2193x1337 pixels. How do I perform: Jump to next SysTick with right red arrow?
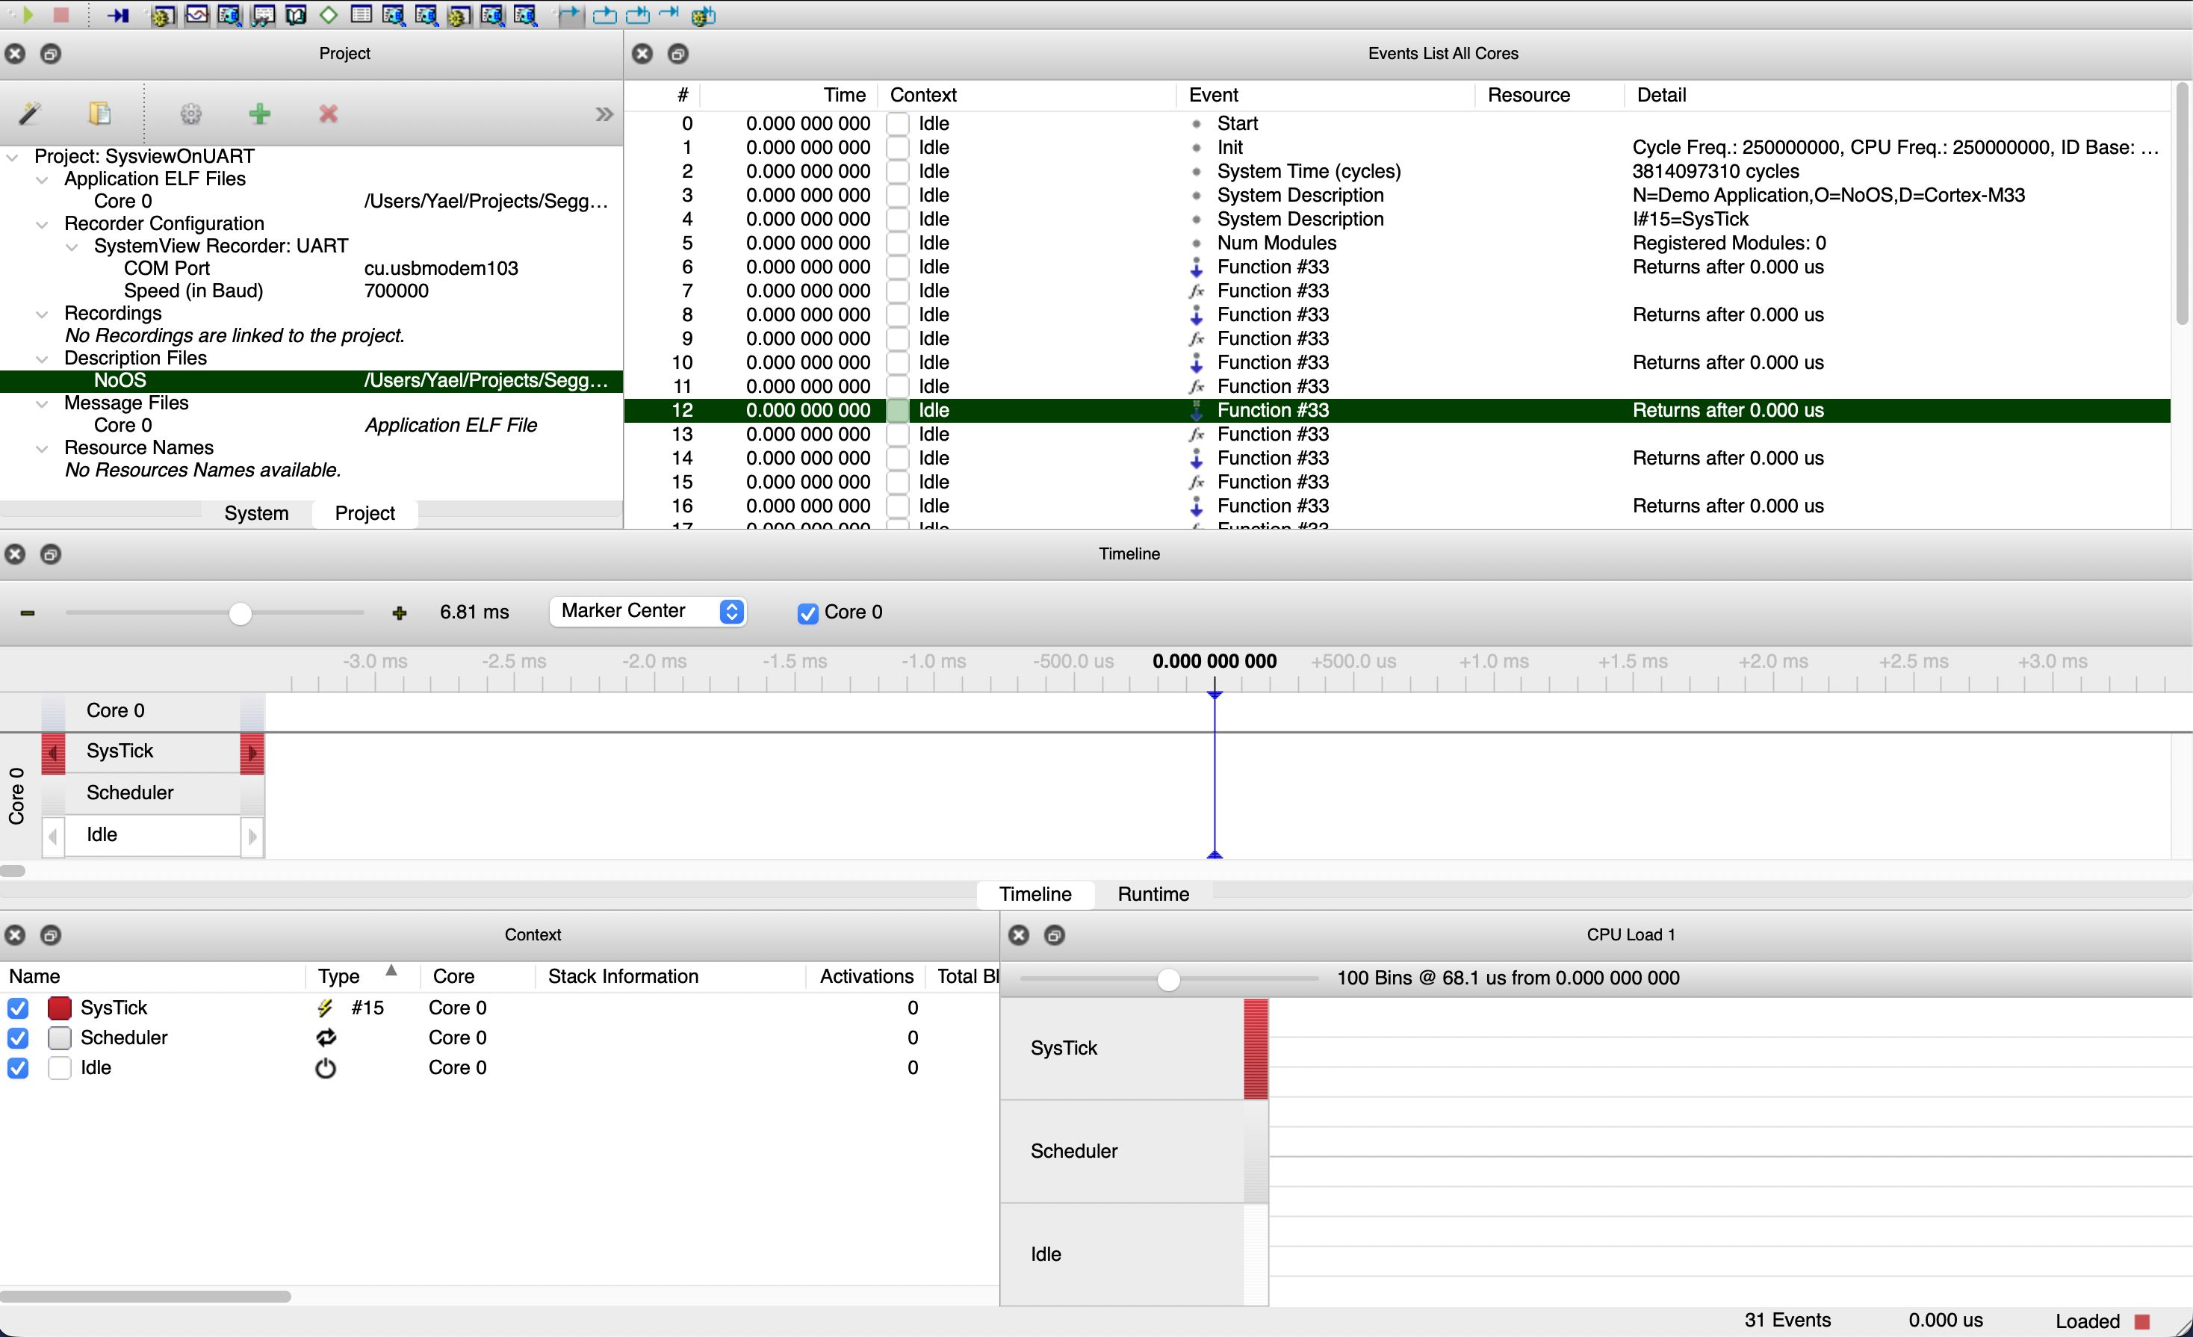point(252,753)
